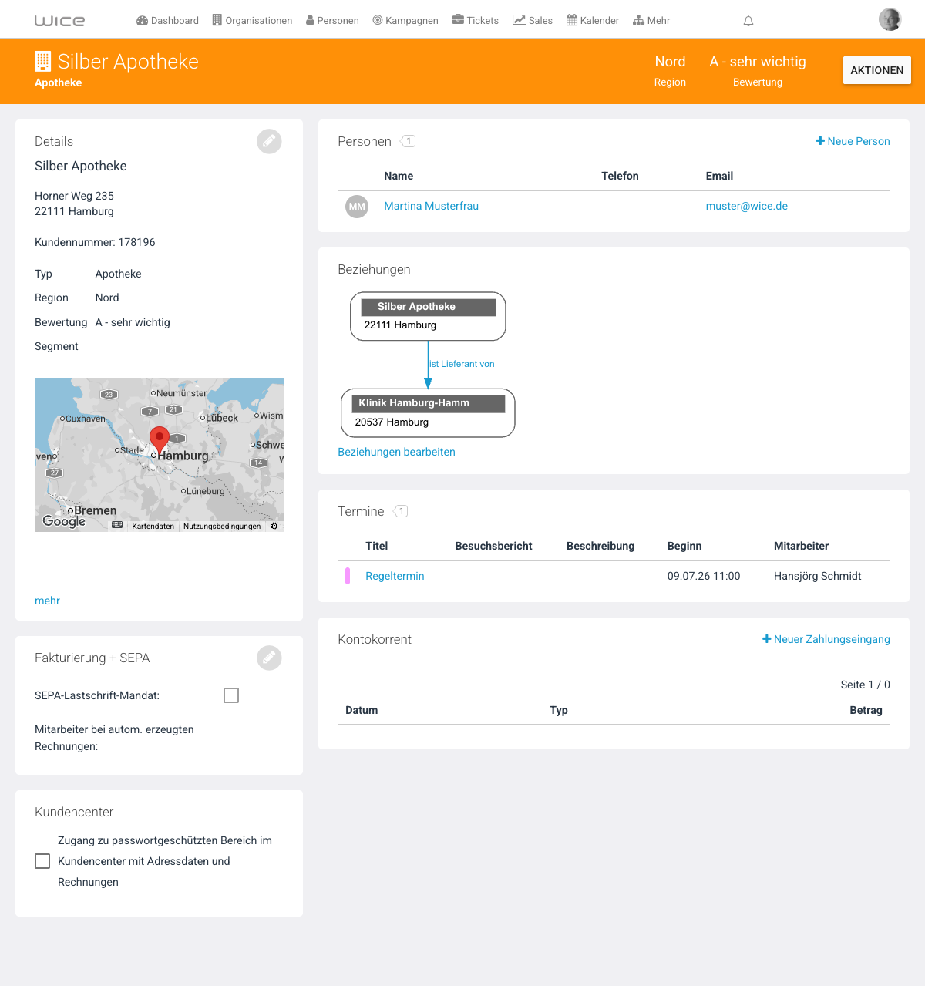Click the pink Regeltermin color marker
Viewport: 925px width, 986px height.
click(348, 576)
